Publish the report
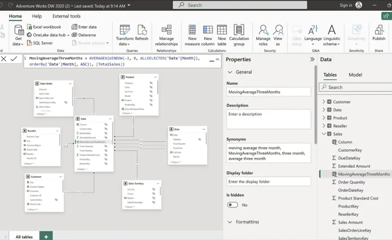 (379, 33)
